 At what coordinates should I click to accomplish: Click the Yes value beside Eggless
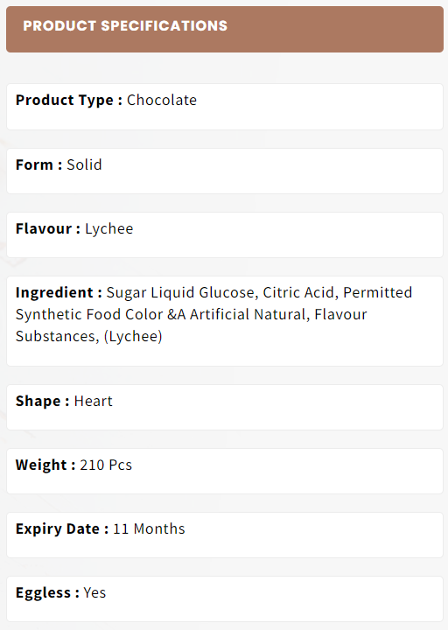94,593
